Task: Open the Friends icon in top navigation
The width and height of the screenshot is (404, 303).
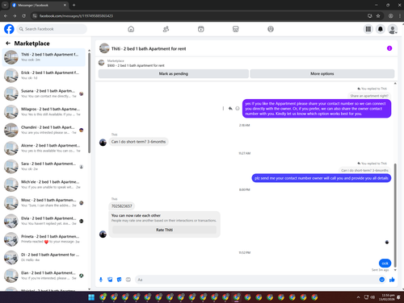Action: 166,29
